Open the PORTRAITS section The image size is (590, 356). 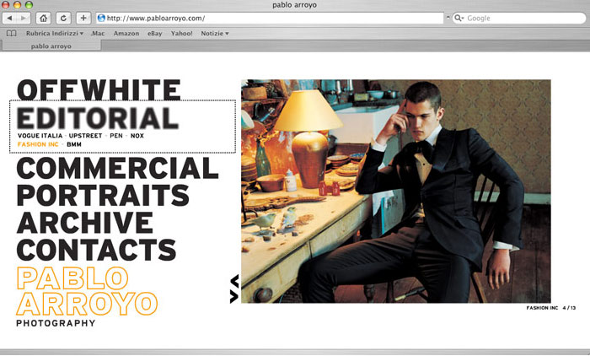pos(103,195)
